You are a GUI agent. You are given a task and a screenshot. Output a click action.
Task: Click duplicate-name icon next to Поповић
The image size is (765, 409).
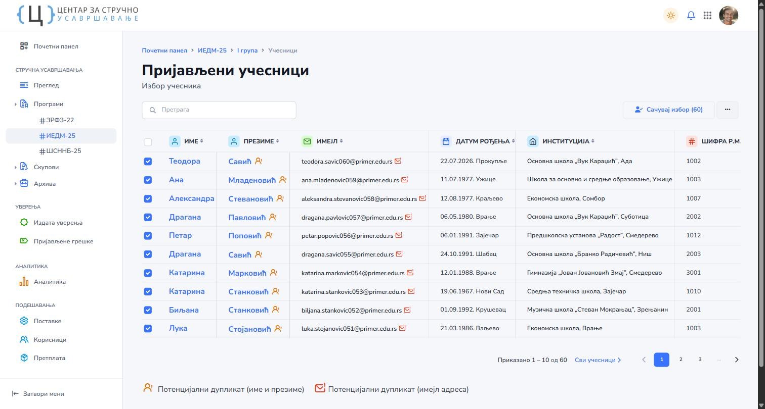pyautogui.click(x=269, y=235)
